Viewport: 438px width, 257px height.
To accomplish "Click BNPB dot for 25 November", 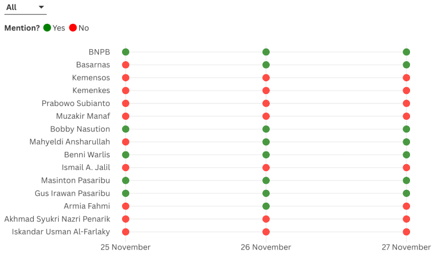I will click(x=125, y=52).
